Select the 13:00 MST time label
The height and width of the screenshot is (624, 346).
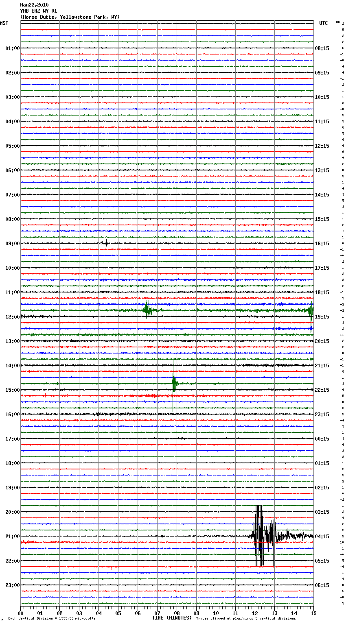click(x=13, y=341)
